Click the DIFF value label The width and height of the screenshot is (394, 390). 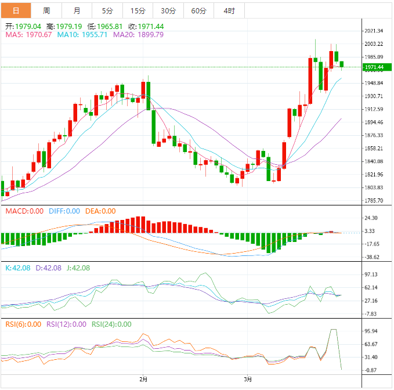pos(63,211)
